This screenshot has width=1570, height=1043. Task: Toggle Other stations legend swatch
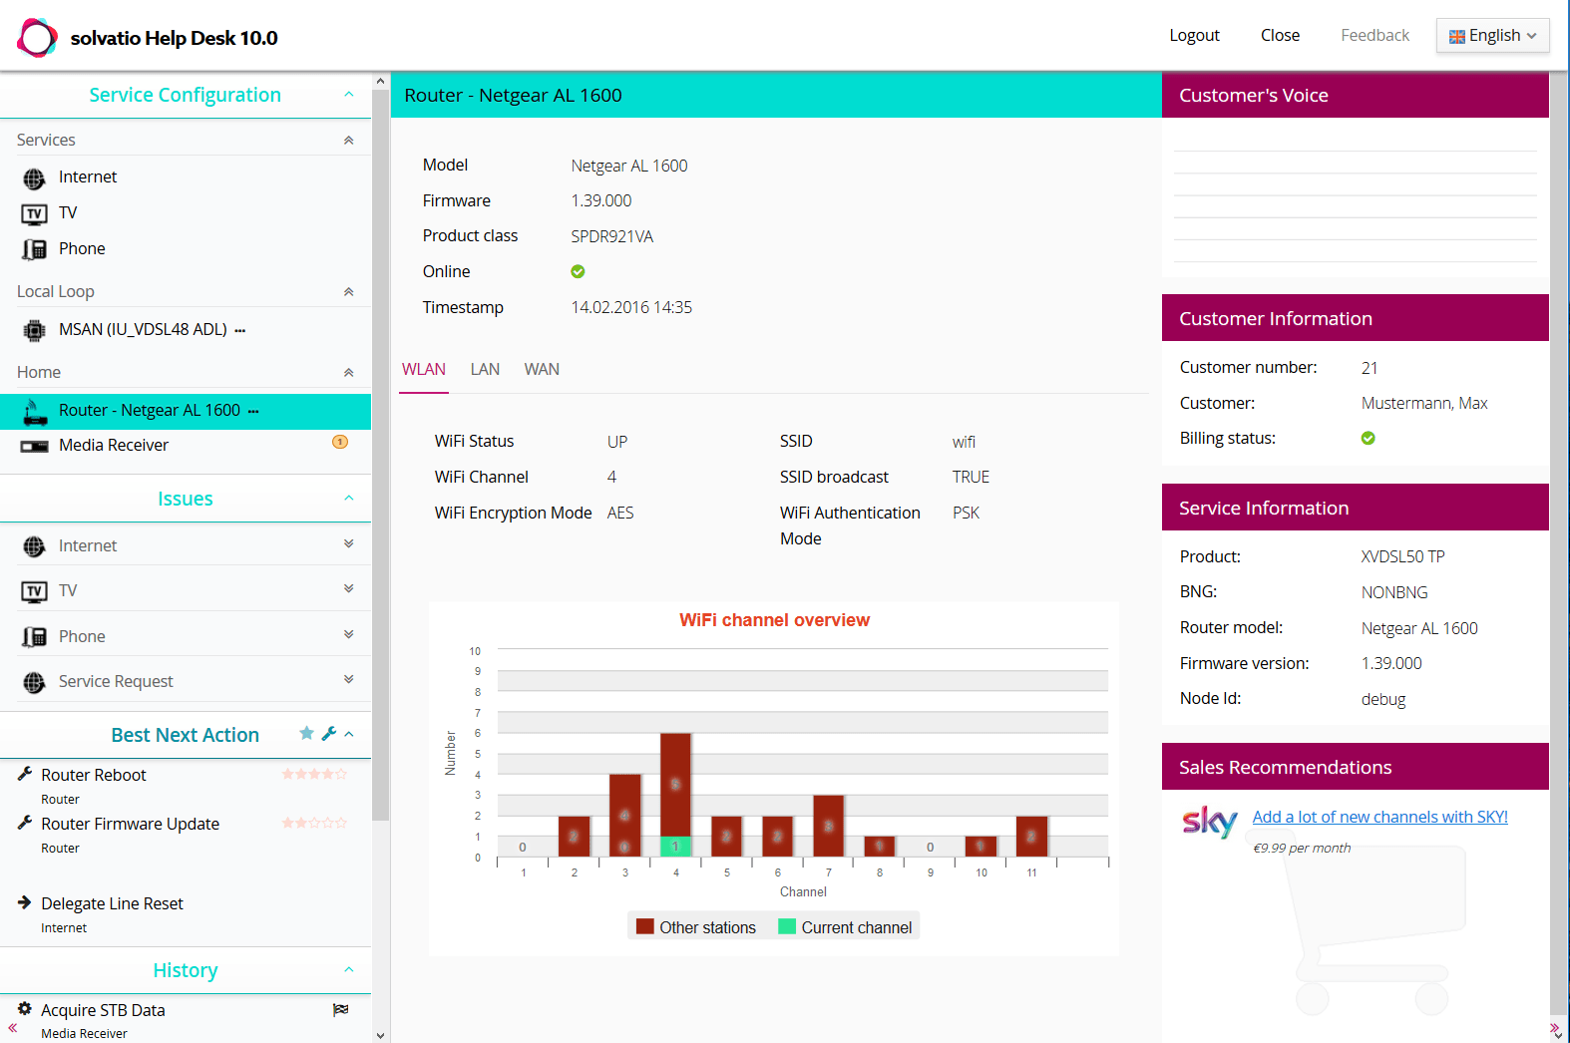tap(645, 927)
